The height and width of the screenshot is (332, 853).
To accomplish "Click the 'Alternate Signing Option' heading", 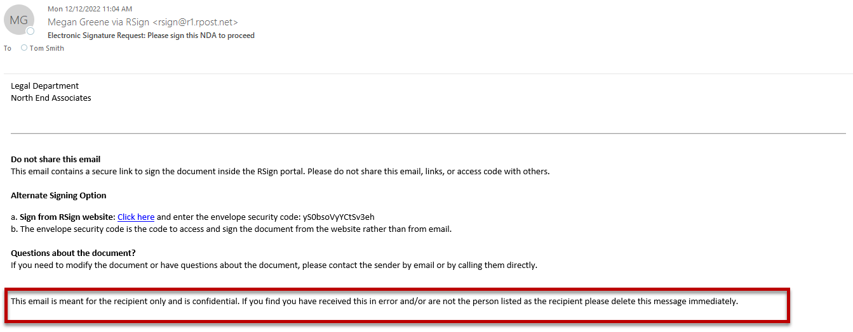I will click(x=58, y=195).
